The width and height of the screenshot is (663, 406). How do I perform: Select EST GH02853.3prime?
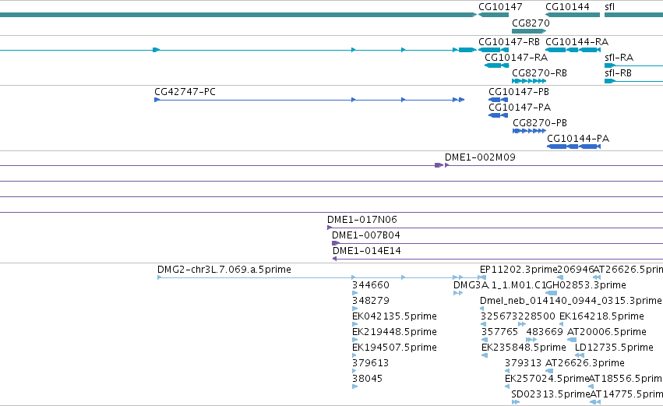point(585,285)
